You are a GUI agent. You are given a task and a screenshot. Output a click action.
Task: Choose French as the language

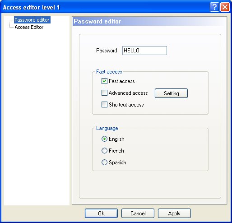tap(104, 151)
